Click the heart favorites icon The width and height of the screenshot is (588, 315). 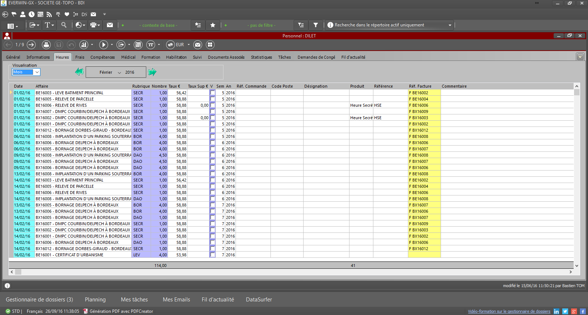67,14
